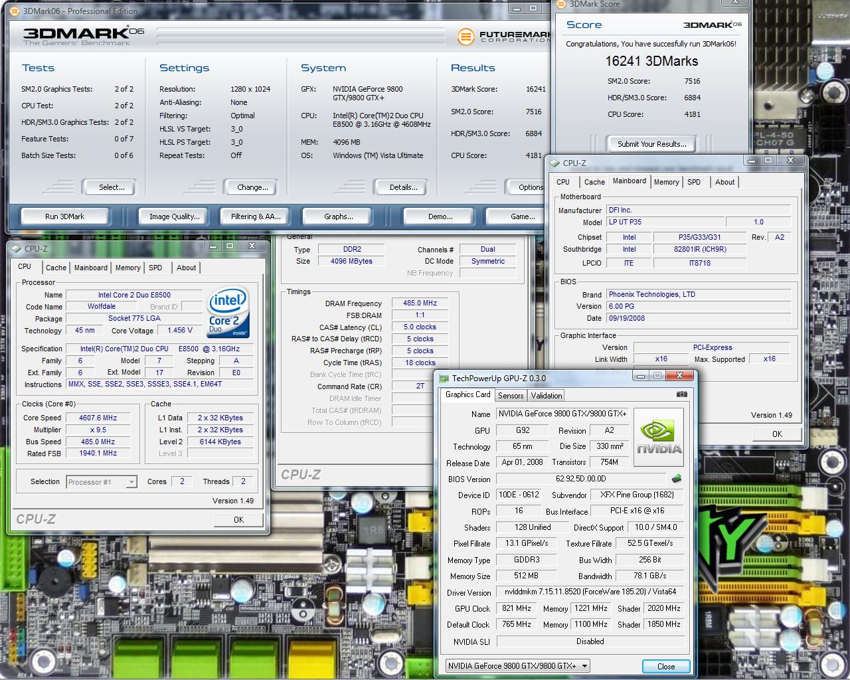Click the GPU Clock 821 MHz field

pos(517,608)
